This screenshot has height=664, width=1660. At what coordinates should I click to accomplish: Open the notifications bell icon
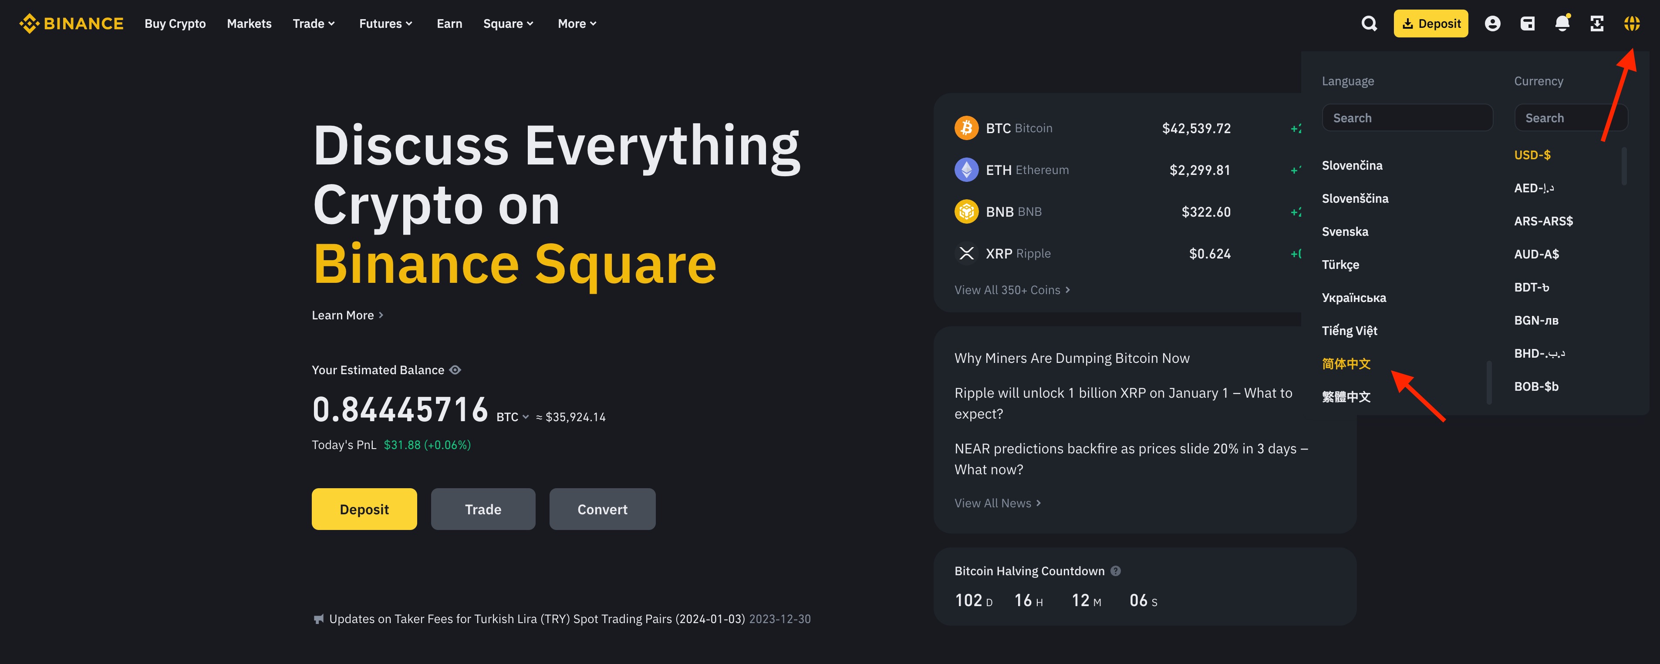click(1562, 24)
